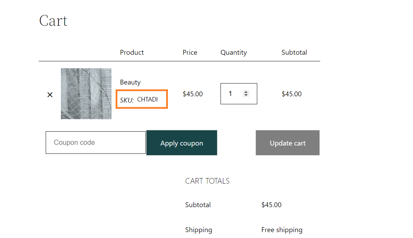
Task: Click the Update cart button
Action: 288,143
